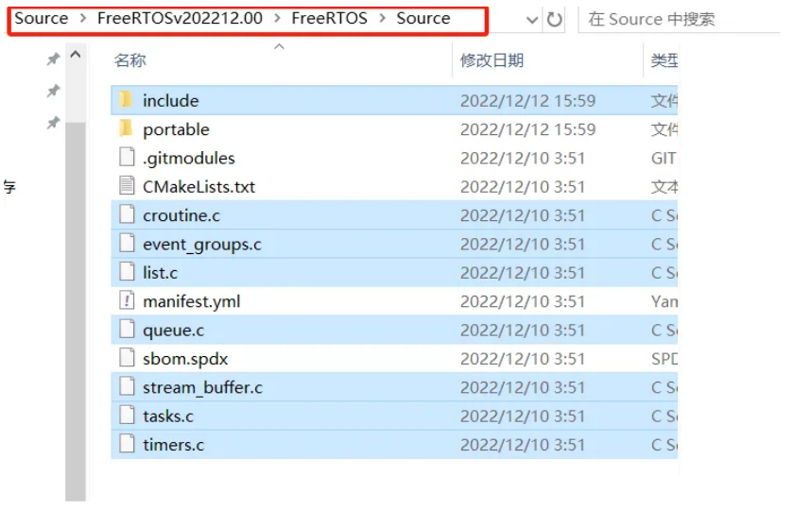Click the CMakeLists.txt file name
This screenshot has width=793, height=510.
pyautogui.click(x=198, y=186)
